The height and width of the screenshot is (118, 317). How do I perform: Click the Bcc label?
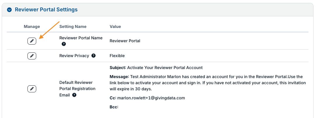(114, 107)
